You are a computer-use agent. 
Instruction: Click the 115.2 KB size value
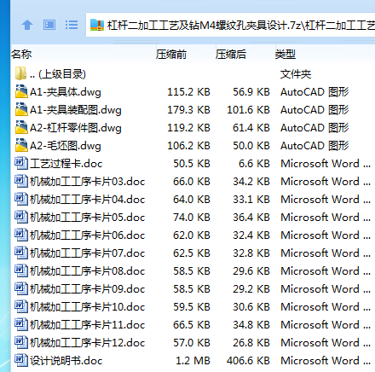[x=188, y=92]
